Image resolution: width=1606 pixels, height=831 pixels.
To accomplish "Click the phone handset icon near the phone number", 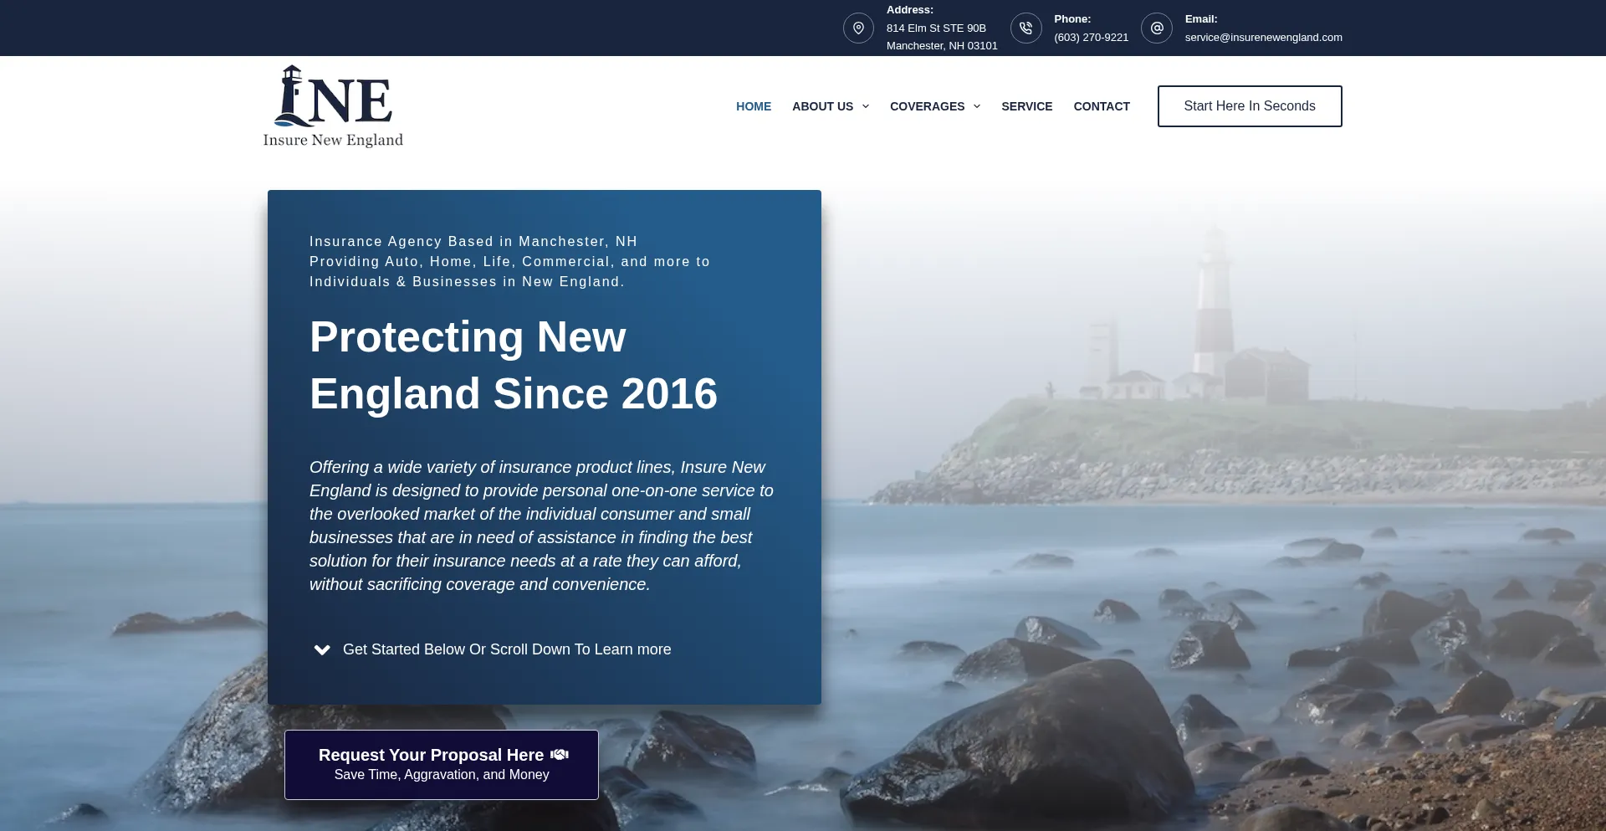I will click(1025, 28).
